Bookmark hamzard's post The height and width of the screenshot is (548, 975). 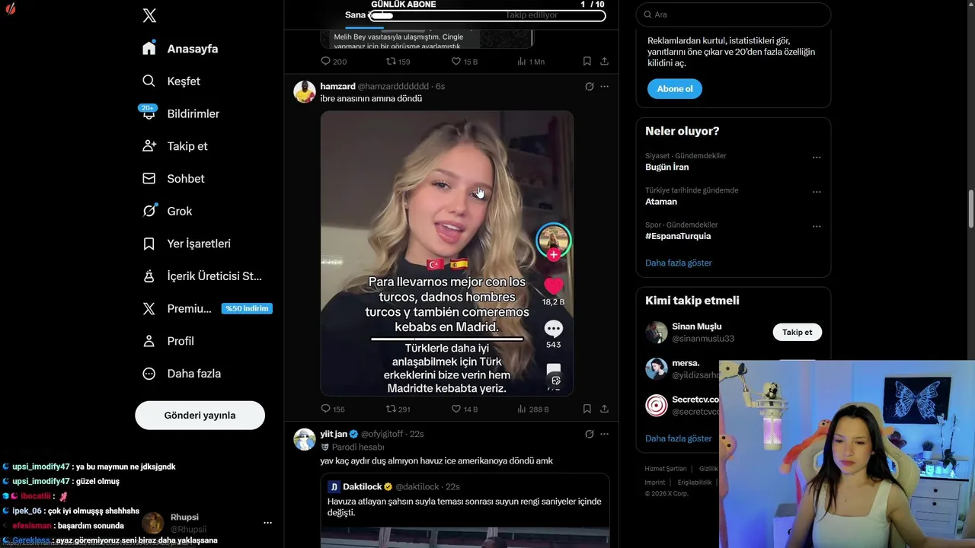point(587,409)
